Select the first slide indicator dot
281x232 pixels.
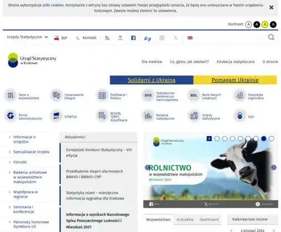[217, 139]
